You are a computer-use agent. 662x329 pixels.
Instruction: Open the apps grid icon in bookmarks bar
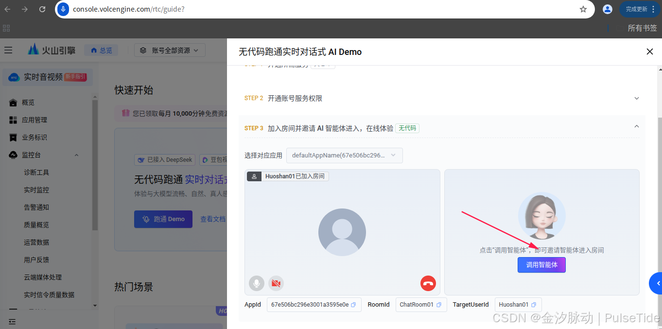click(6, 28)
